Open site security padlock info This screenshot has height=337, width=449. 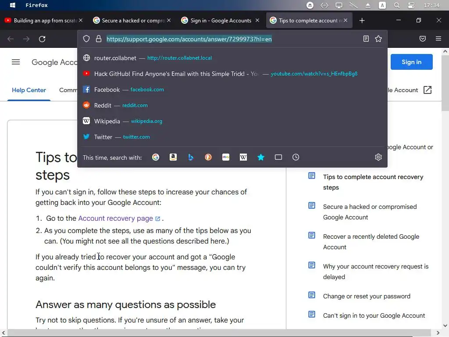pyautogui.click(x=99, y=39)
